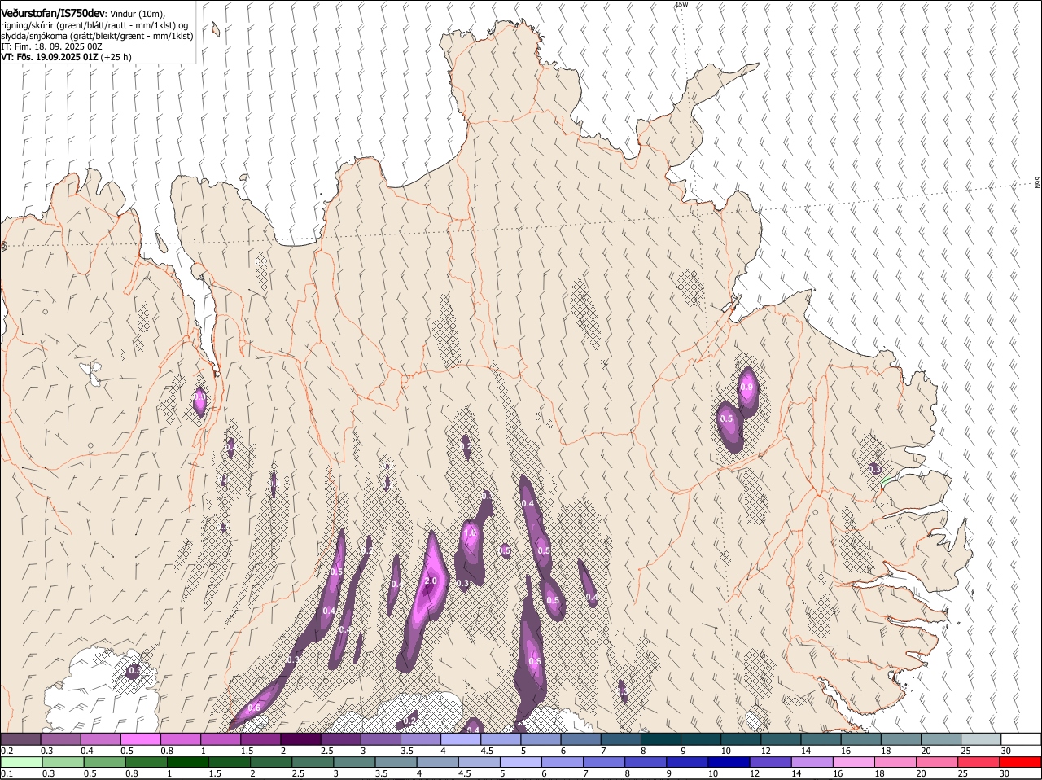Screen dimensions: 1042x780
Task: Select upper legend swatch labeled 3.5
Action: (x=420, y=738)
